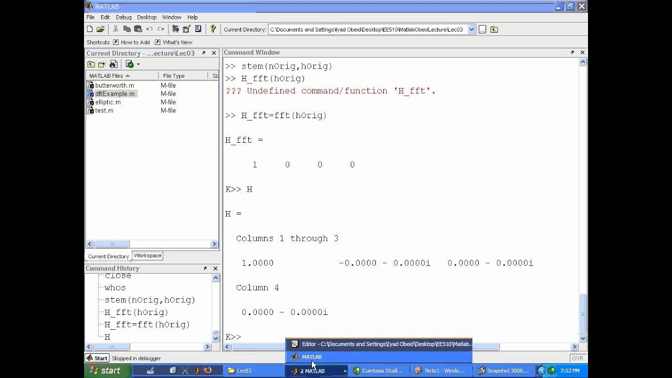Open the Profiler toolbar icon
Viewport: 672px width, 378px height.
click(x=198, y=29)
